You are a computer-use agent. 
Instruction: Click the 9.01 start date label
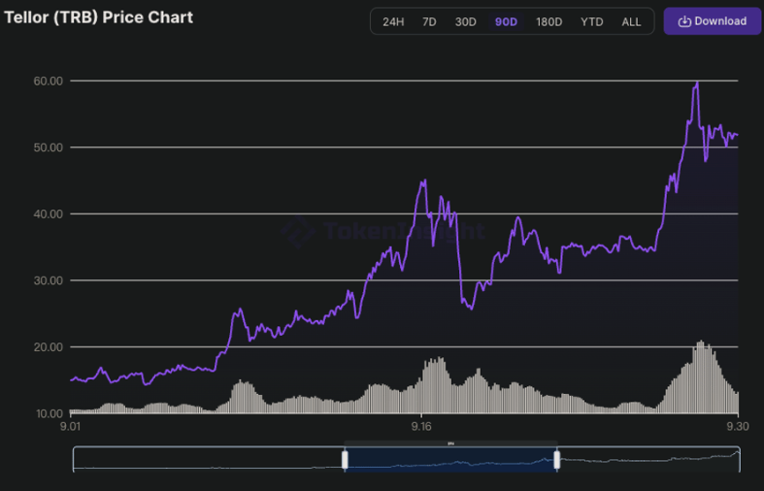70,426
